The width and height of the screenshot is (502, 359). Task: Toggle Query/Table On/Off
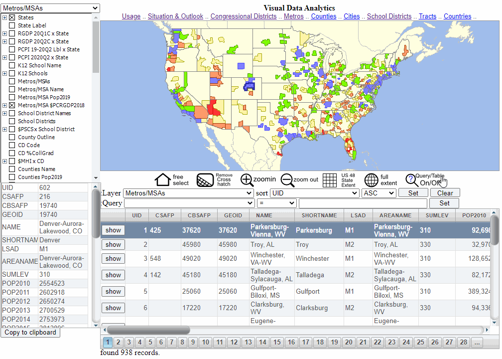(x=411, y=178)
